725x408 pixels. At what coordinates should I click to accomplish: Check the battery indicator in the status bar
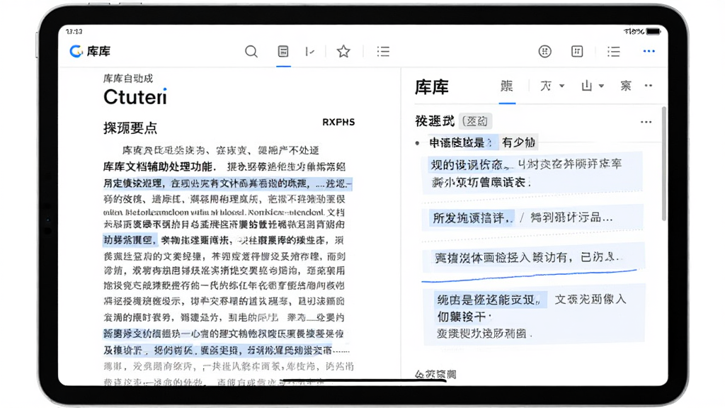click(653, 31)
